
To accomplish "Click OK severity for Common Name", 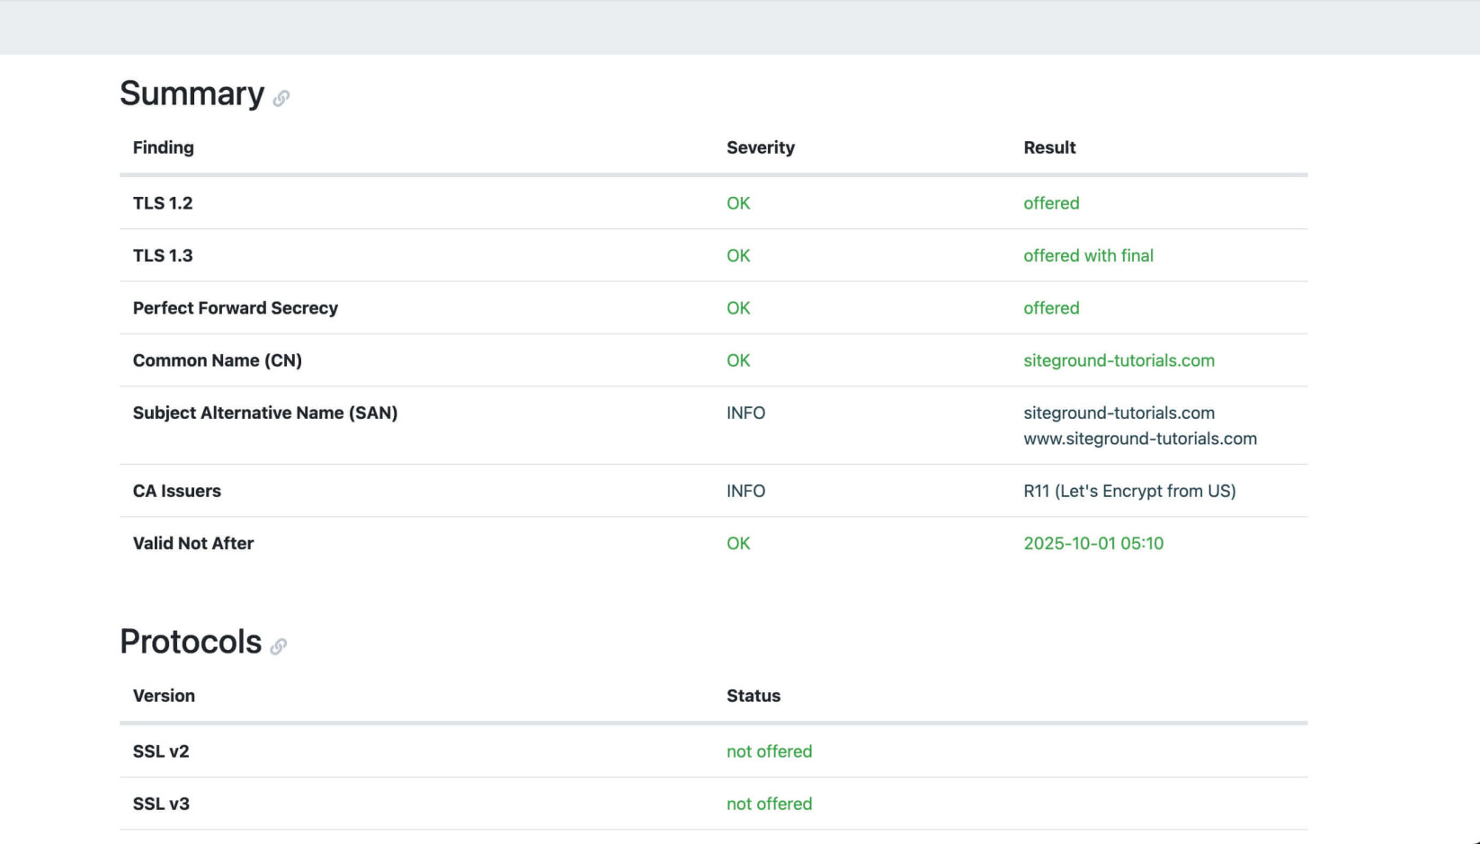I will [738, 360].
